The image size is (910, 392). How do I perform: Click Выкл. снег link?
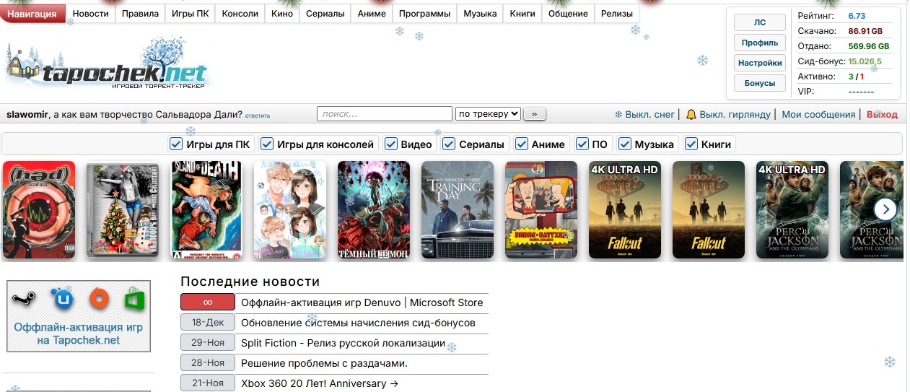649,114
